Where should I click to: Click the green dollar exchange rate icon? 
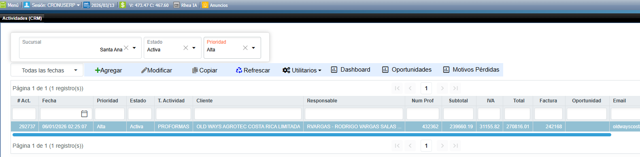pos(123,5)
